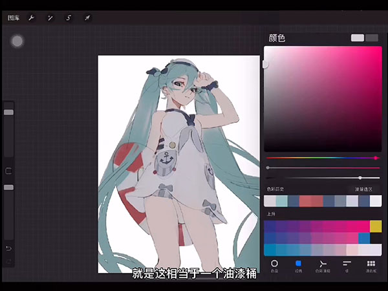
Task: Click the hue rainbow slider
Action: pos(322,157)
